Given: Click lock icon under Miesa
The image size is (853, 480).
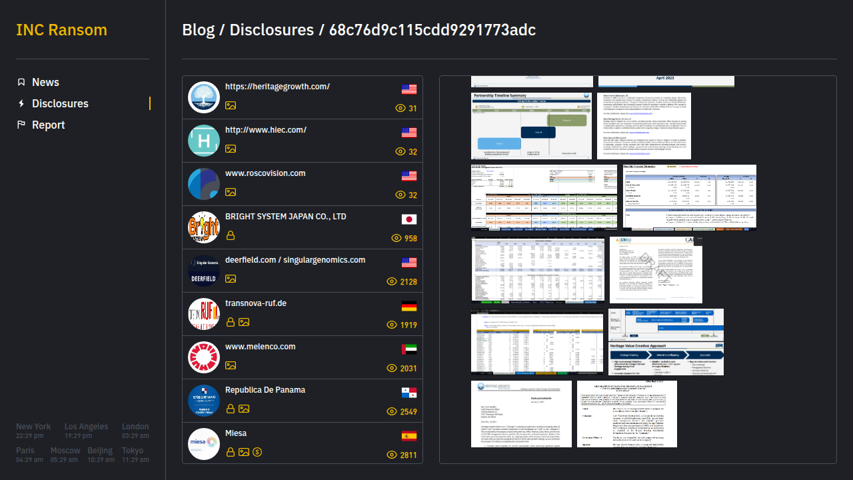Looking at the screenshot, I should point(231,452).
